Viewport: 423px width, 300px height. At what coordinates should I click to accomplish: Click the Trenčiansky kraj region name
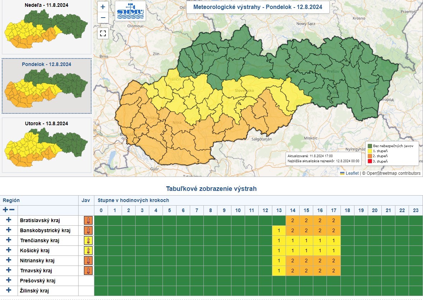point(39,240)
